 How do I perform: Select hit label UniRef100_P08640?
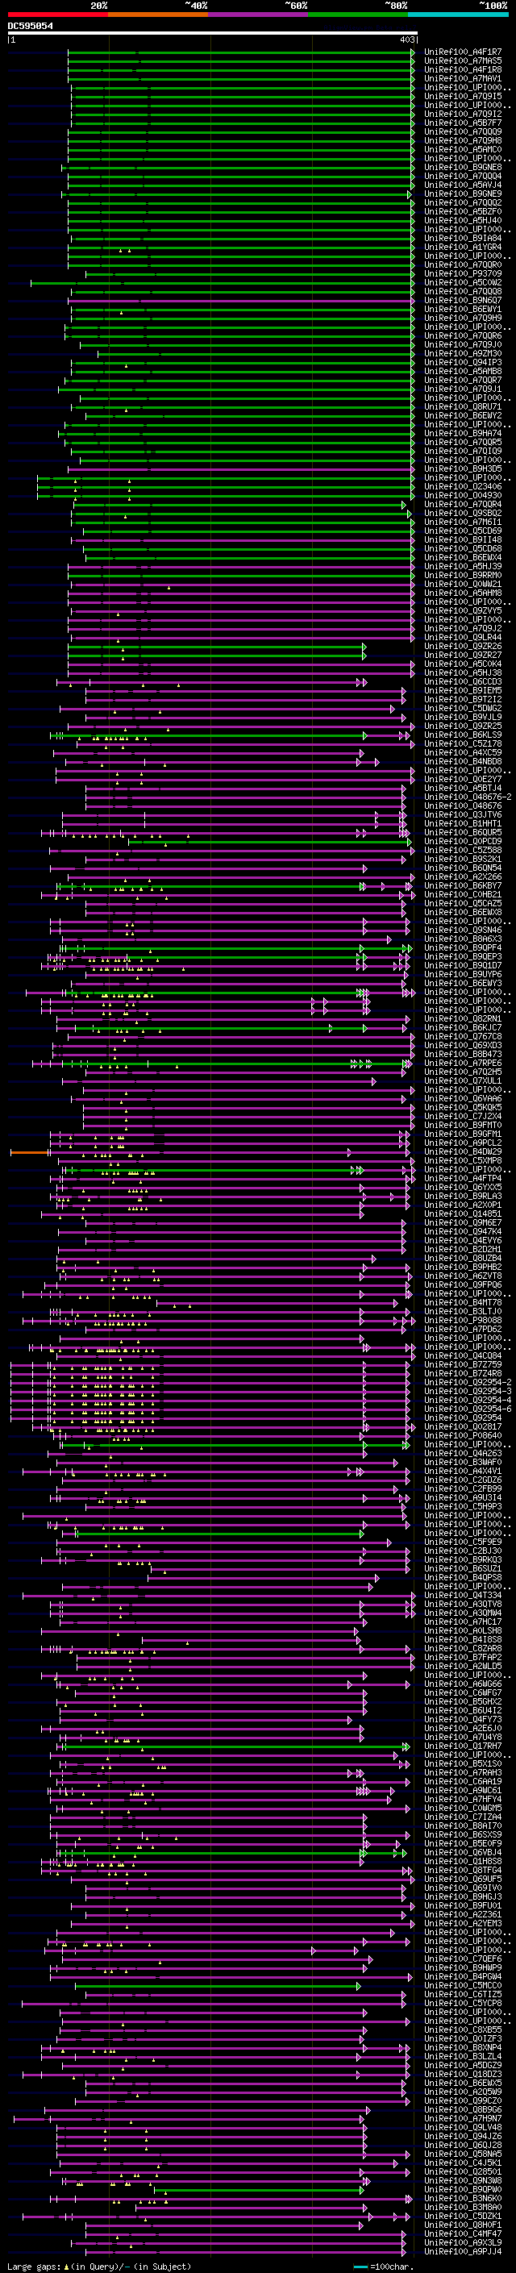pos(463,1435)
